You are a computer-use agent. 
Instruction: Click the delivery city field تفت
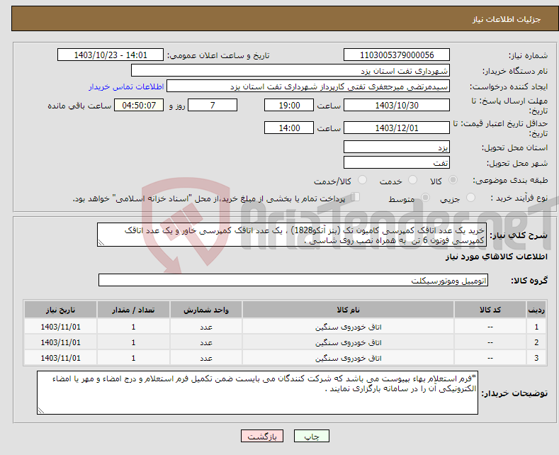pyautogui.click(x=397, y=162)
